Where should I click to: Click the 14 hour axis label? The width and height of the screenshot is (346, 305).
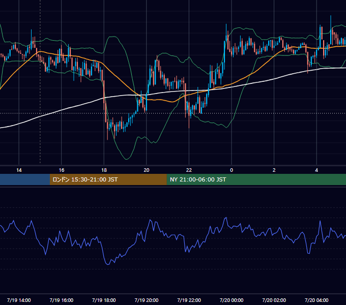[19, 170]
